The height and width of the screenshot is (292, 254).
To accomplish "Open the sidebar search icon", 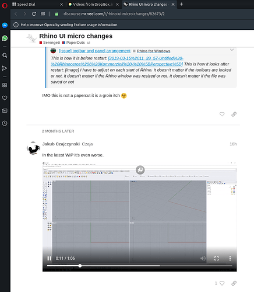I will [x=5, y=55].
